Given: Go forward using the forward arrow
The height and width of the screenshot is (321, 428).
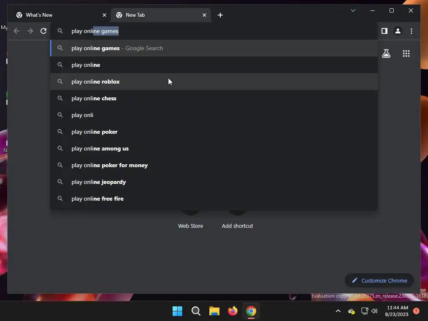Looking at the screenshot, I should click(30, 31).
